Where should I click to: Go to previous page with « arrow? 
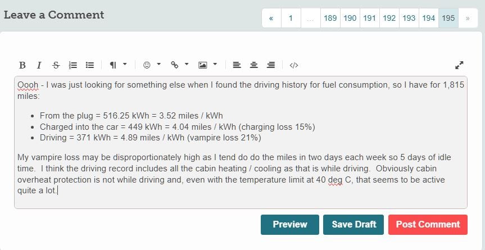(x=271, y=18)
